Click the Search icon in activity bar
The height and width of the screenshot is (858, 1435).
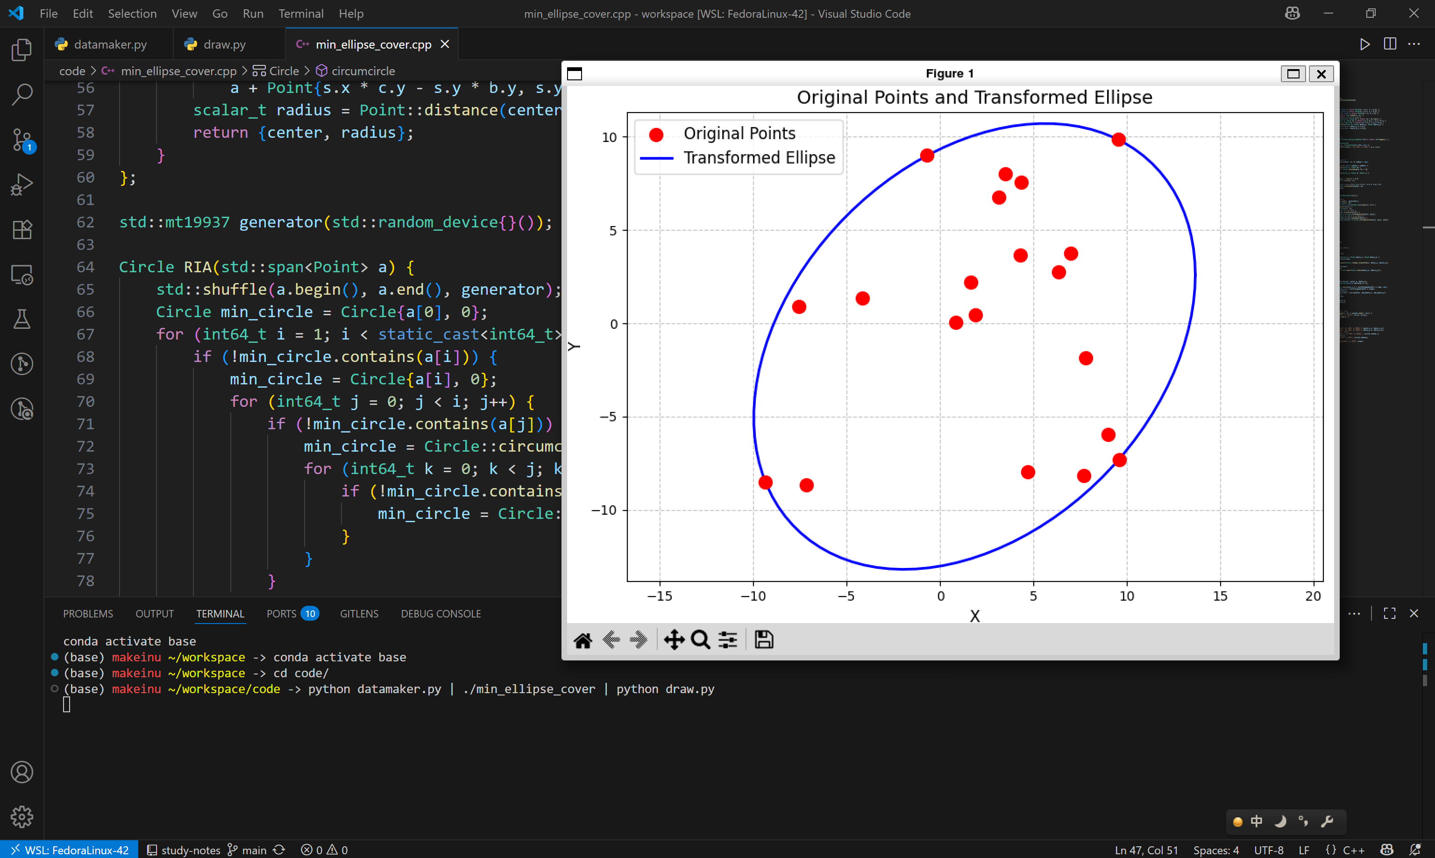(x=22, y=94)
